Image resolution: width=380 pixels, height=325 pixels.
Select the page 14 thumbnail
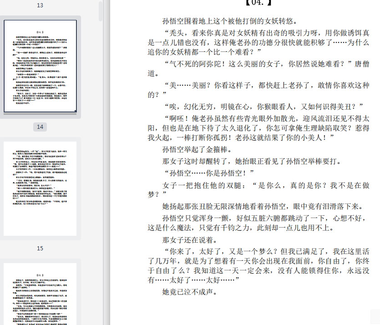pos(40,66)
